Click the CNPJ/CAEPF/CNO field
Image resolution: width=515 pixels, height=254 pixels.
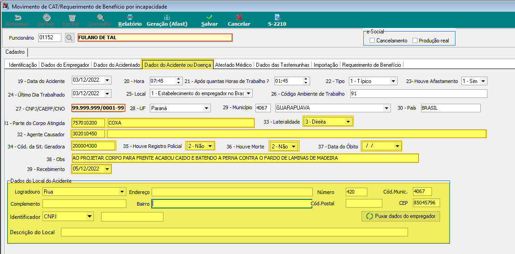point(98,108)
